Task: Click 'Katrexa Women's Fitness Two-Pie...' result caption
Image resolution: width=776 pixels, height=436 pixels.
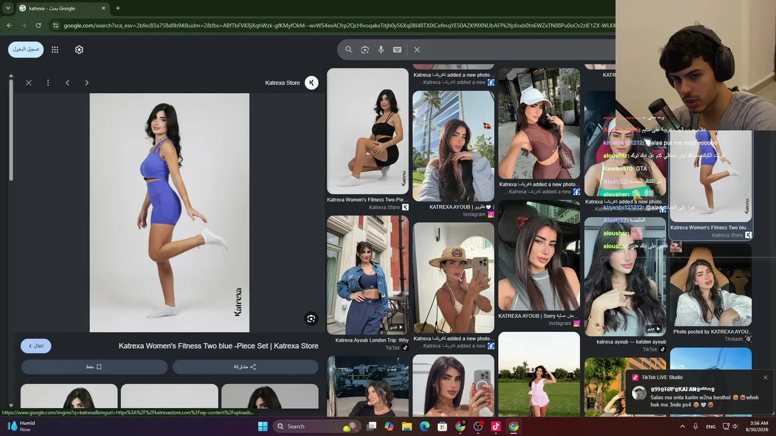Action: [368, 200]
